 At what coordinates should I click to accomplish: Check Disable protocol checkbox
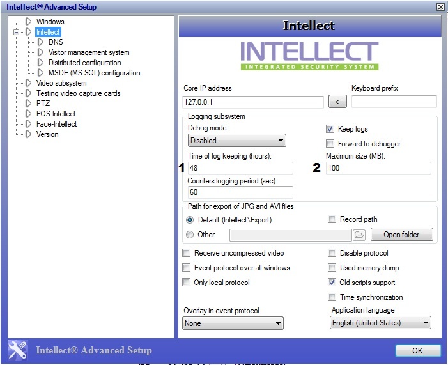click(332, 253)
